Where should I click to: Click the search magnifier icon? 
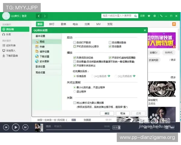tap(135, 16)
